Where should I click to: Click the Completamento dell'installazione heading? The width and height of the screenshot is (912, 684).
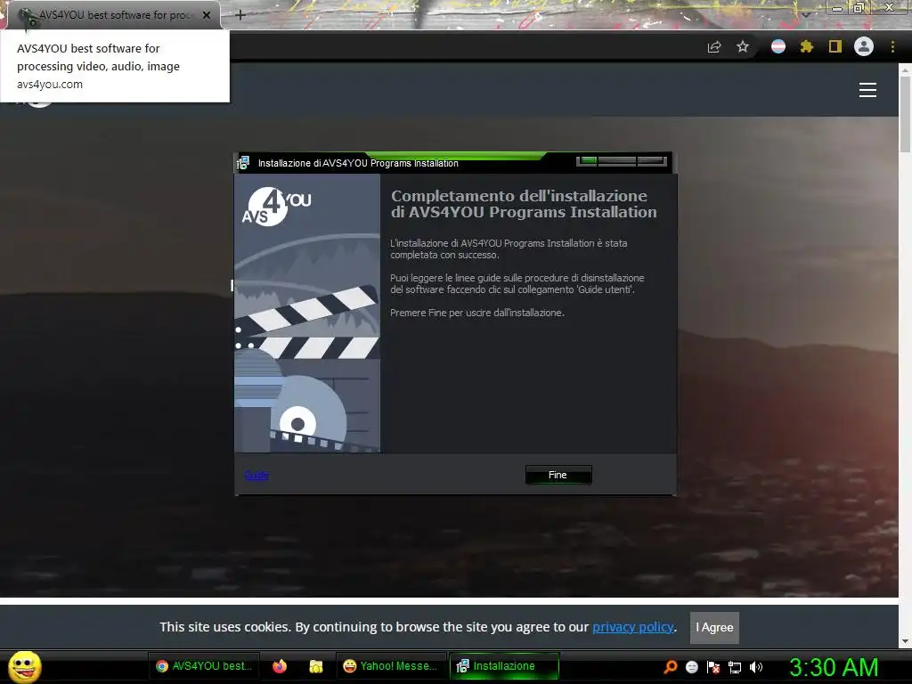(x=524, y=204)
